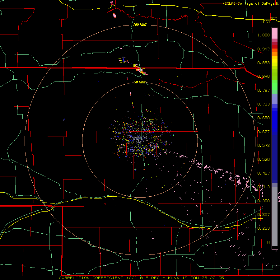Select the 0.253 scale value

click(x=264, y=228)
